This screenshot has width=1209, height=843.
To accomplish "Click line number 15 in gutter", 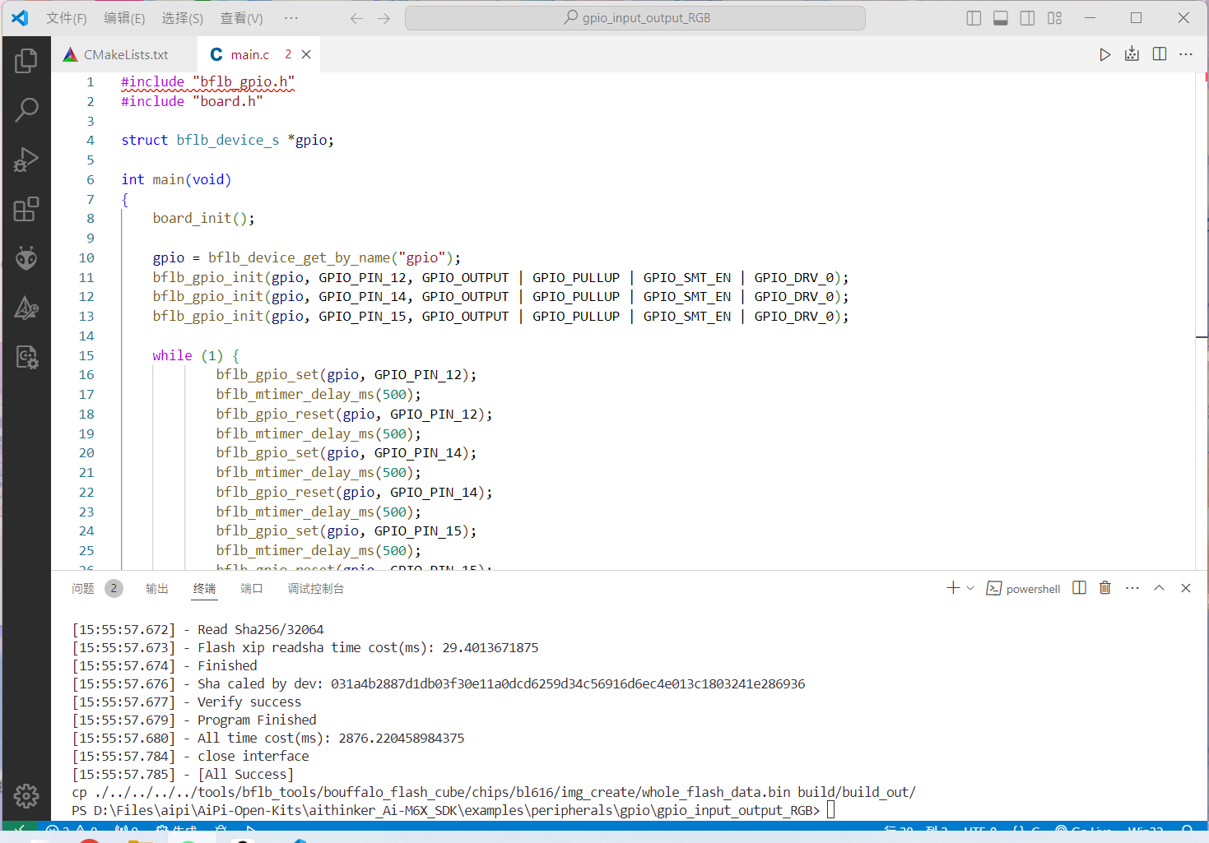I will (x=86, y=355).
